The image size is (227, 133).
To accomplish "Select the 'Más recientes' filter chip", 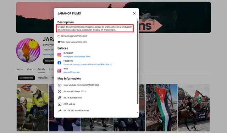I will (26, 78).
